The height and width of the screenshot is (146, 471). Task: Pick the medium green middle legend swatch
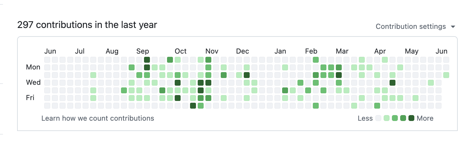click(x=395, y=118)
